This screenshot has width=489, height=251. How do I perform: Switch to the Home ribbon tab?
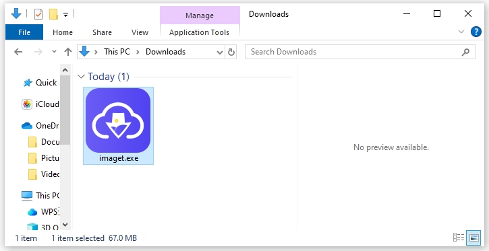tap(63, 32)
